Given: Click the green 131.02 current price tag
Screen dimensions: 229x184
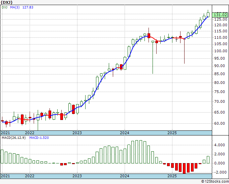Looking at the screenshot, I should (220, 15).
